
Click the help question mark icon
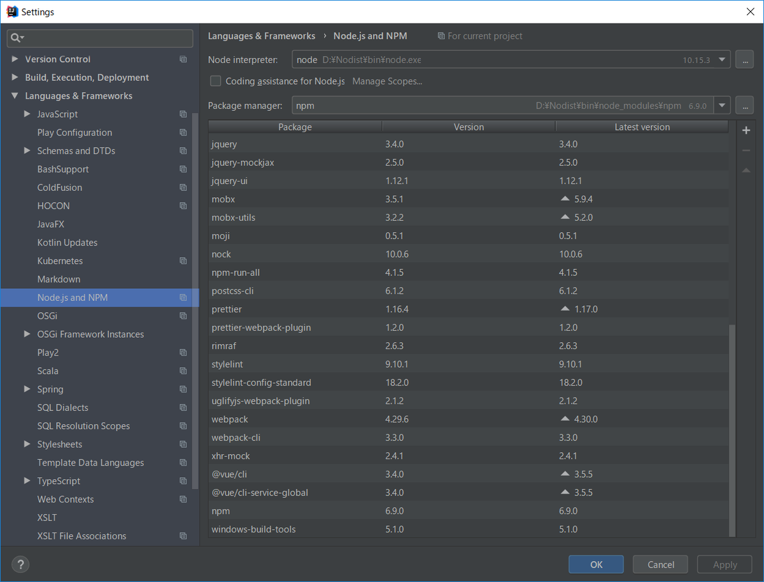20,564
